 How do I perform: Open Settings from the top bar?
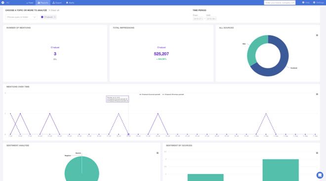pyautogui.click(x=319, y=2)
